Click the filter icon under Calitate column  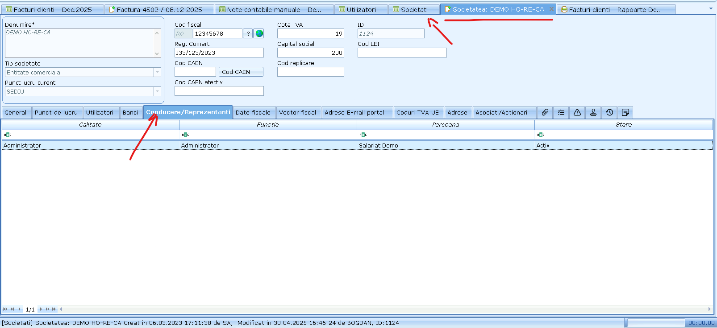pos(8,135)
